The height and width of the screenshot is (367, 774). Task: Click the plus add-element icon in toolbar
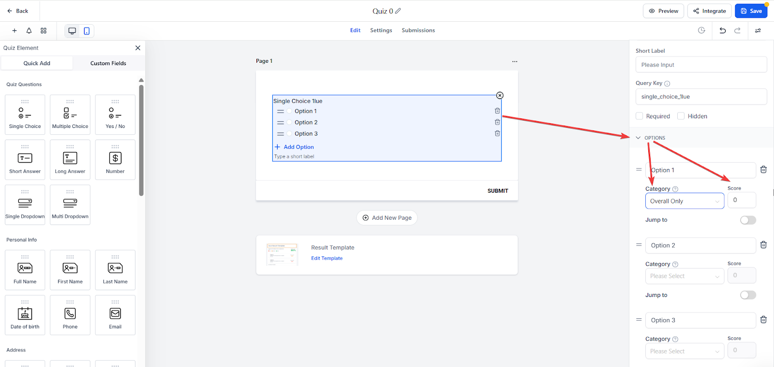[x=15, y=31]
